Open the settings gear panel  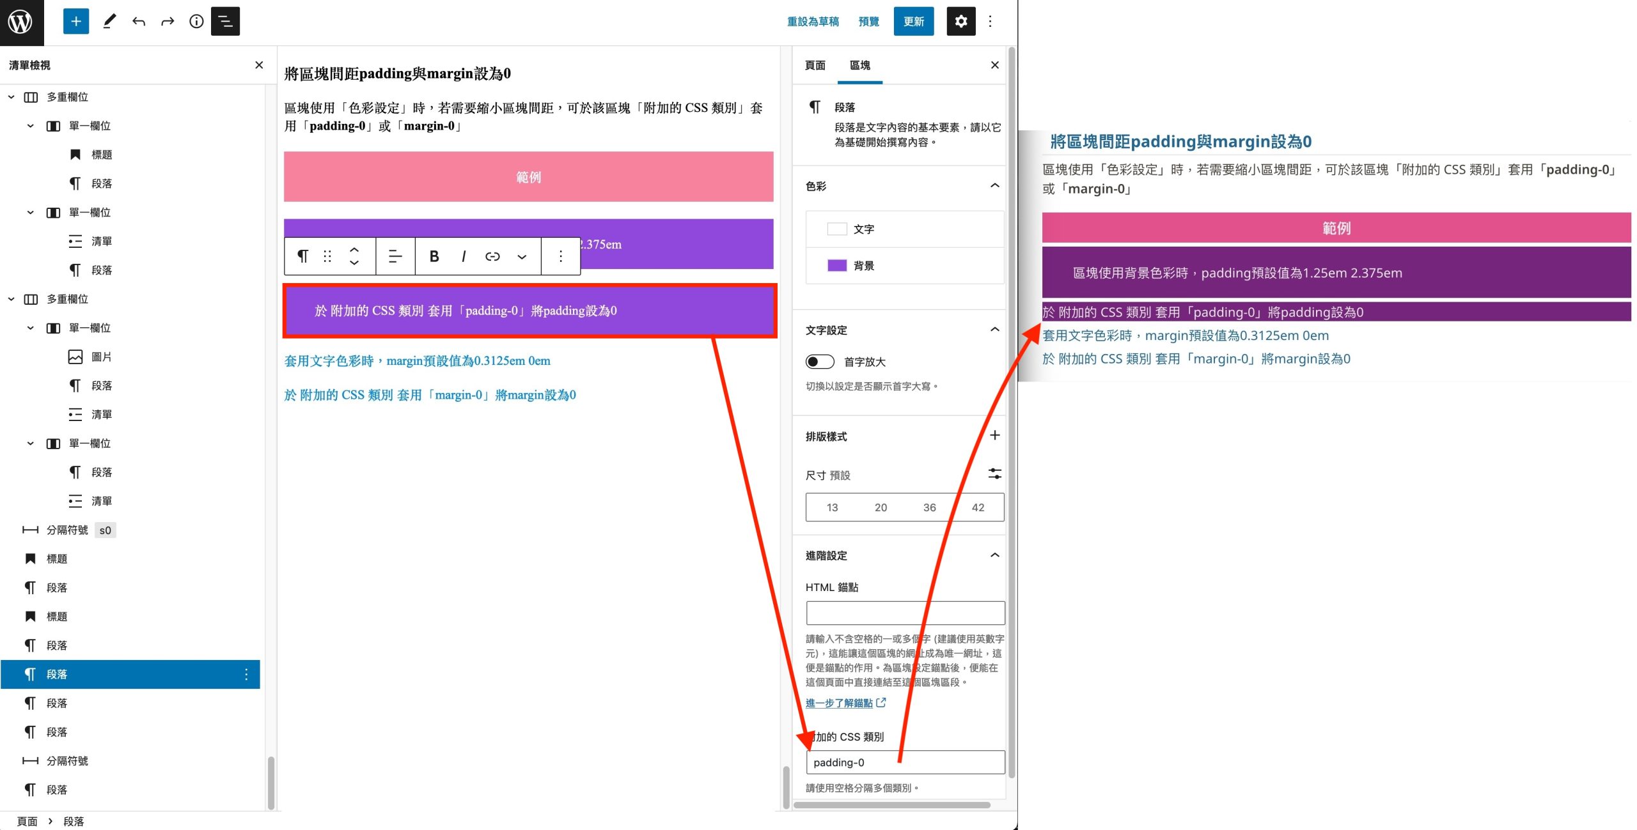[x=960, y=22]
